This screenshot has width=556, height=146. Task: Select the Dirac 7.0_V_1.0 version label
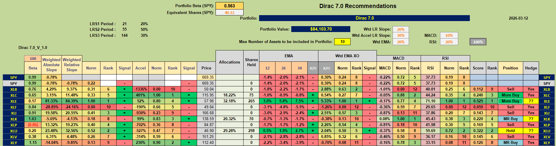point(33,47)
